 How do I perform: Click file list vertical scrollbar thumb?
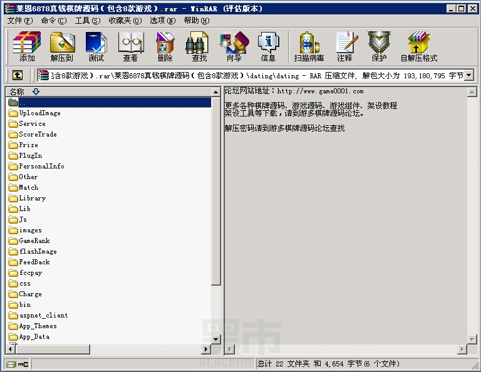point(216,191)
